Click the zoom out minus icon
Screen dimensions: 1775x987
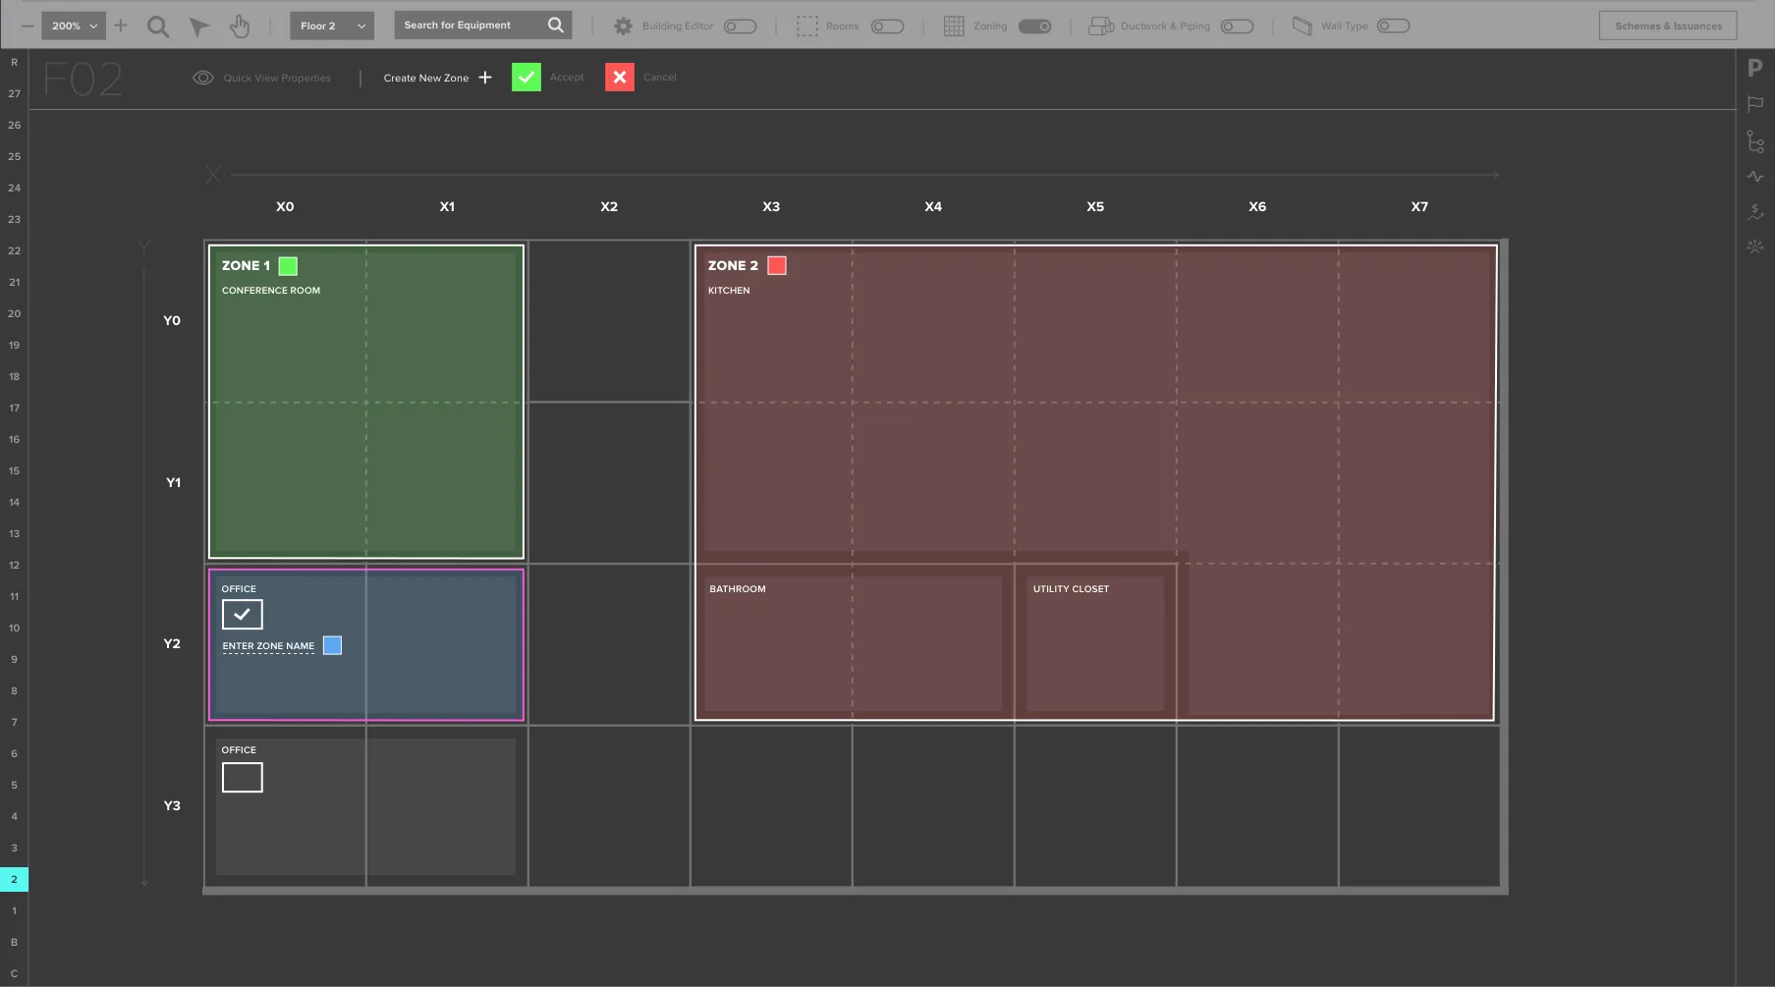point(28,26)
